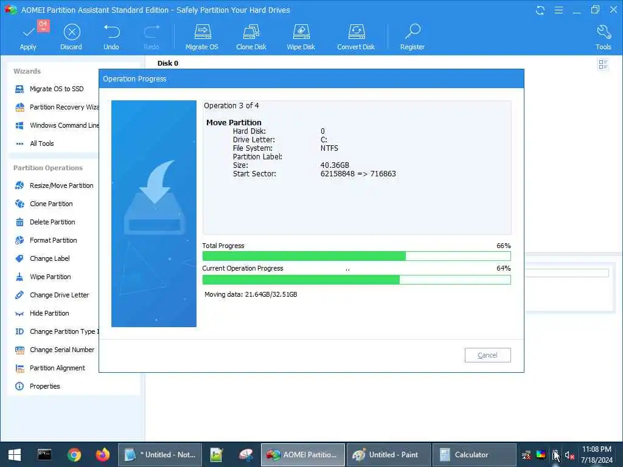Click the refresh icon in title bar

tap(540, 10)
